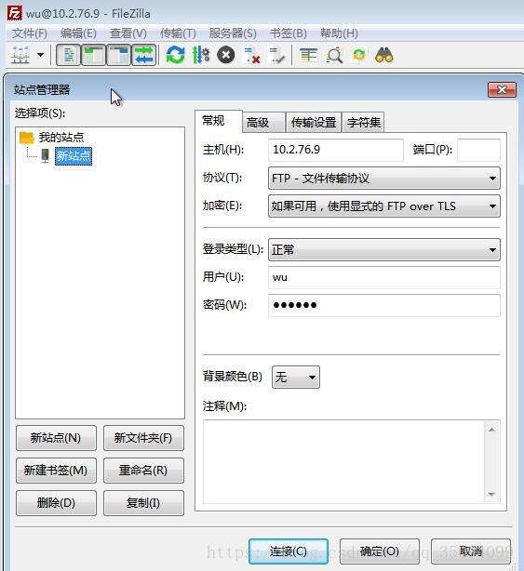The height and width of the screenshot is (571, 524).
Task: Toggle remote directory tree display icon
Action: (x=118, y=56)
